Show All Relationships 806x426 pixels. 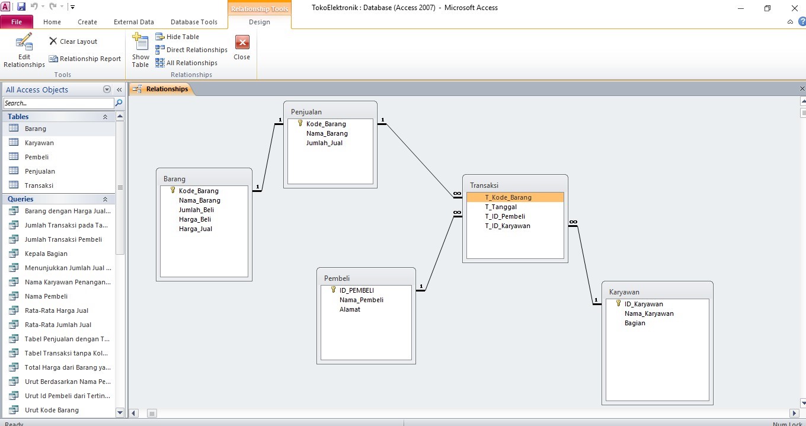187,63
